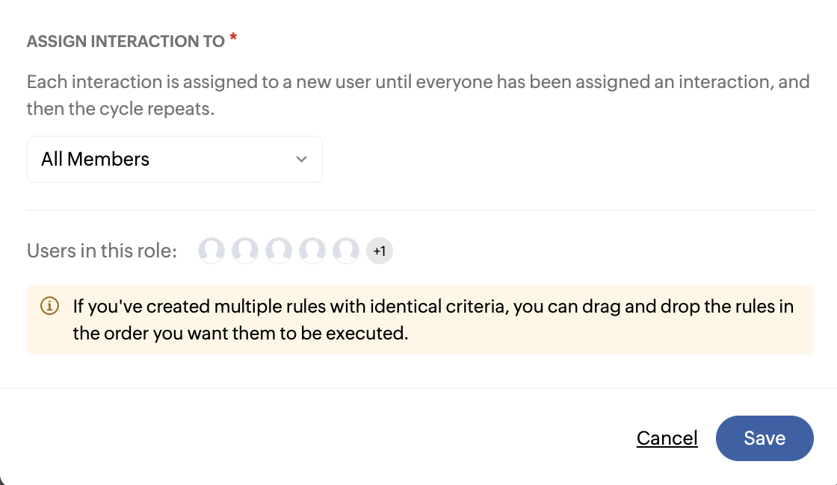
Task: Click the divider line below the dropdown
Action: 420,210
